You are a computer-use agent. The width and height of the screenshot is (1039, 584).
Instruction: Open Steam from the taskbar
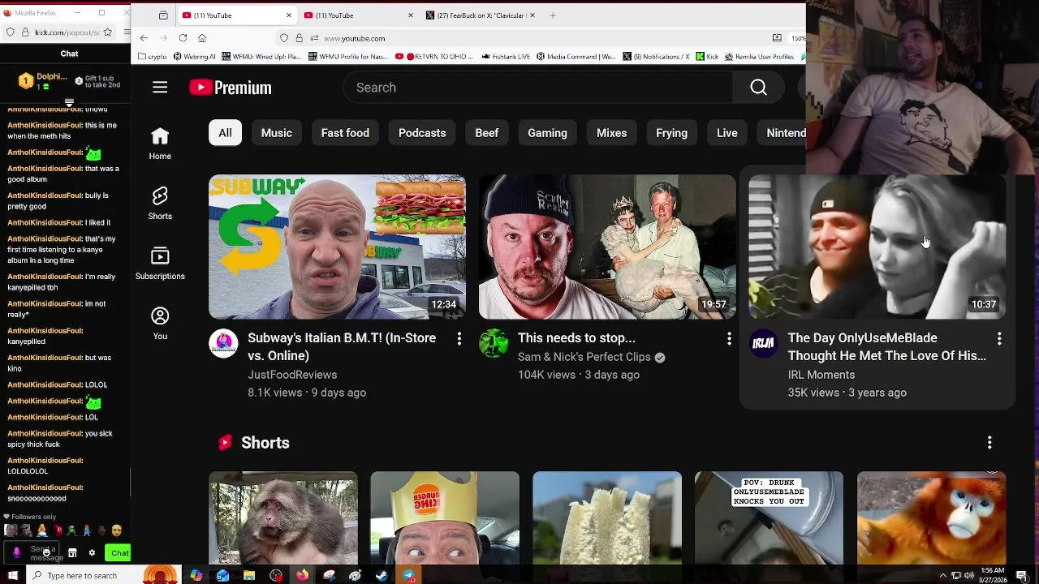click(x=382, y=576)
